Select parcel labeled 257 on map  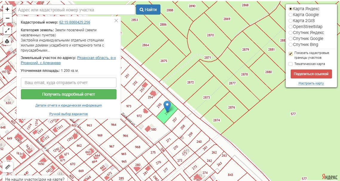pos(174,119)
